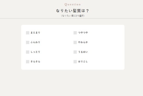Toggle the さらさら checkbox square
This screenshot has width=143, height=96.
coord(28,62)
